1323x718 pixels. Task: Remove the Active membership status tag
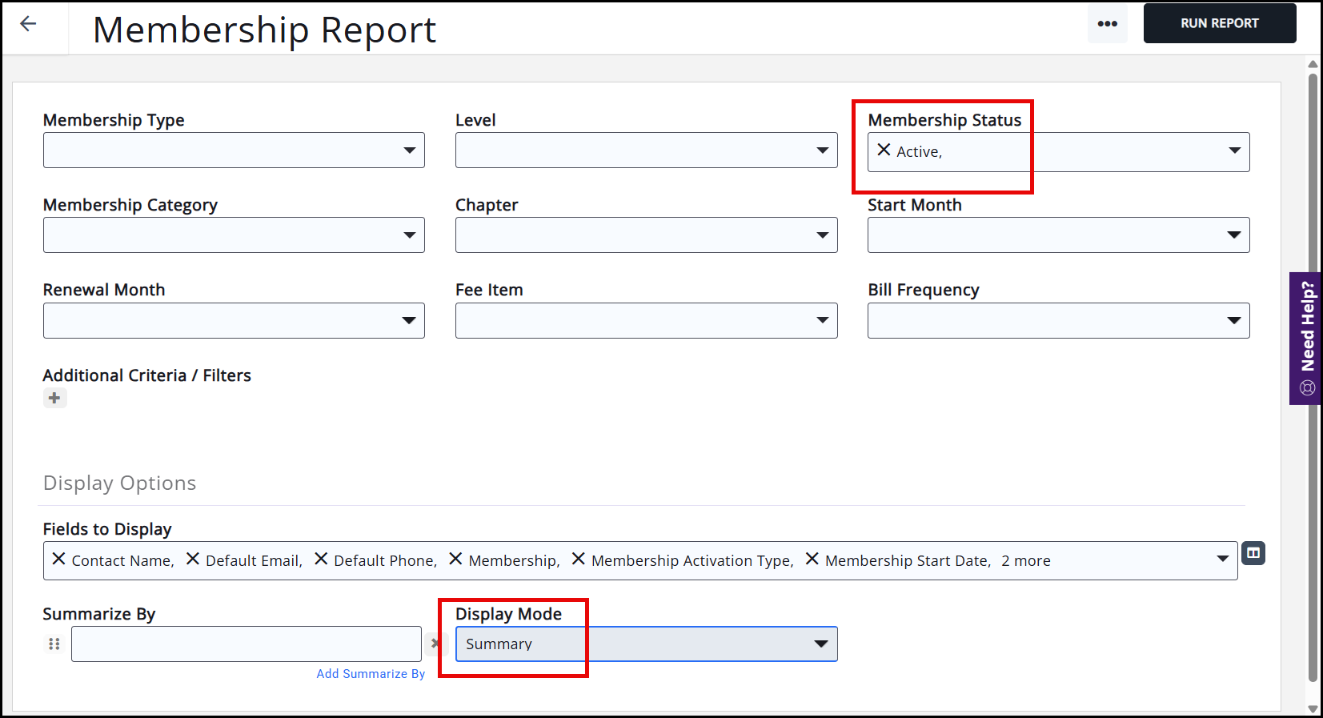[x=884, y=150]
